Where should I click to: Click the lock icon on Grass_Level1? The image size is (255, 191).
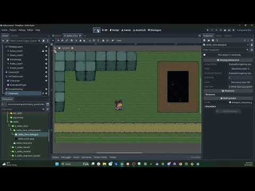pyautogui.click(x=43, y=51)
